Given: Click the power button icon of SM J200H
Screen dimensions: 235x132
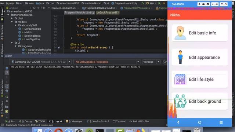Looking at the screenshot, I should (225, 4).
